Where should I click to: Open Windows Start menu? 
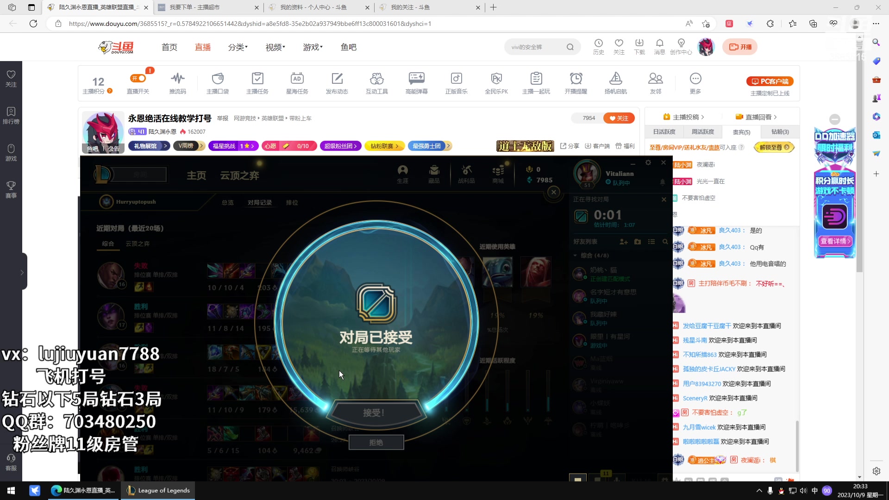point(11,490)
